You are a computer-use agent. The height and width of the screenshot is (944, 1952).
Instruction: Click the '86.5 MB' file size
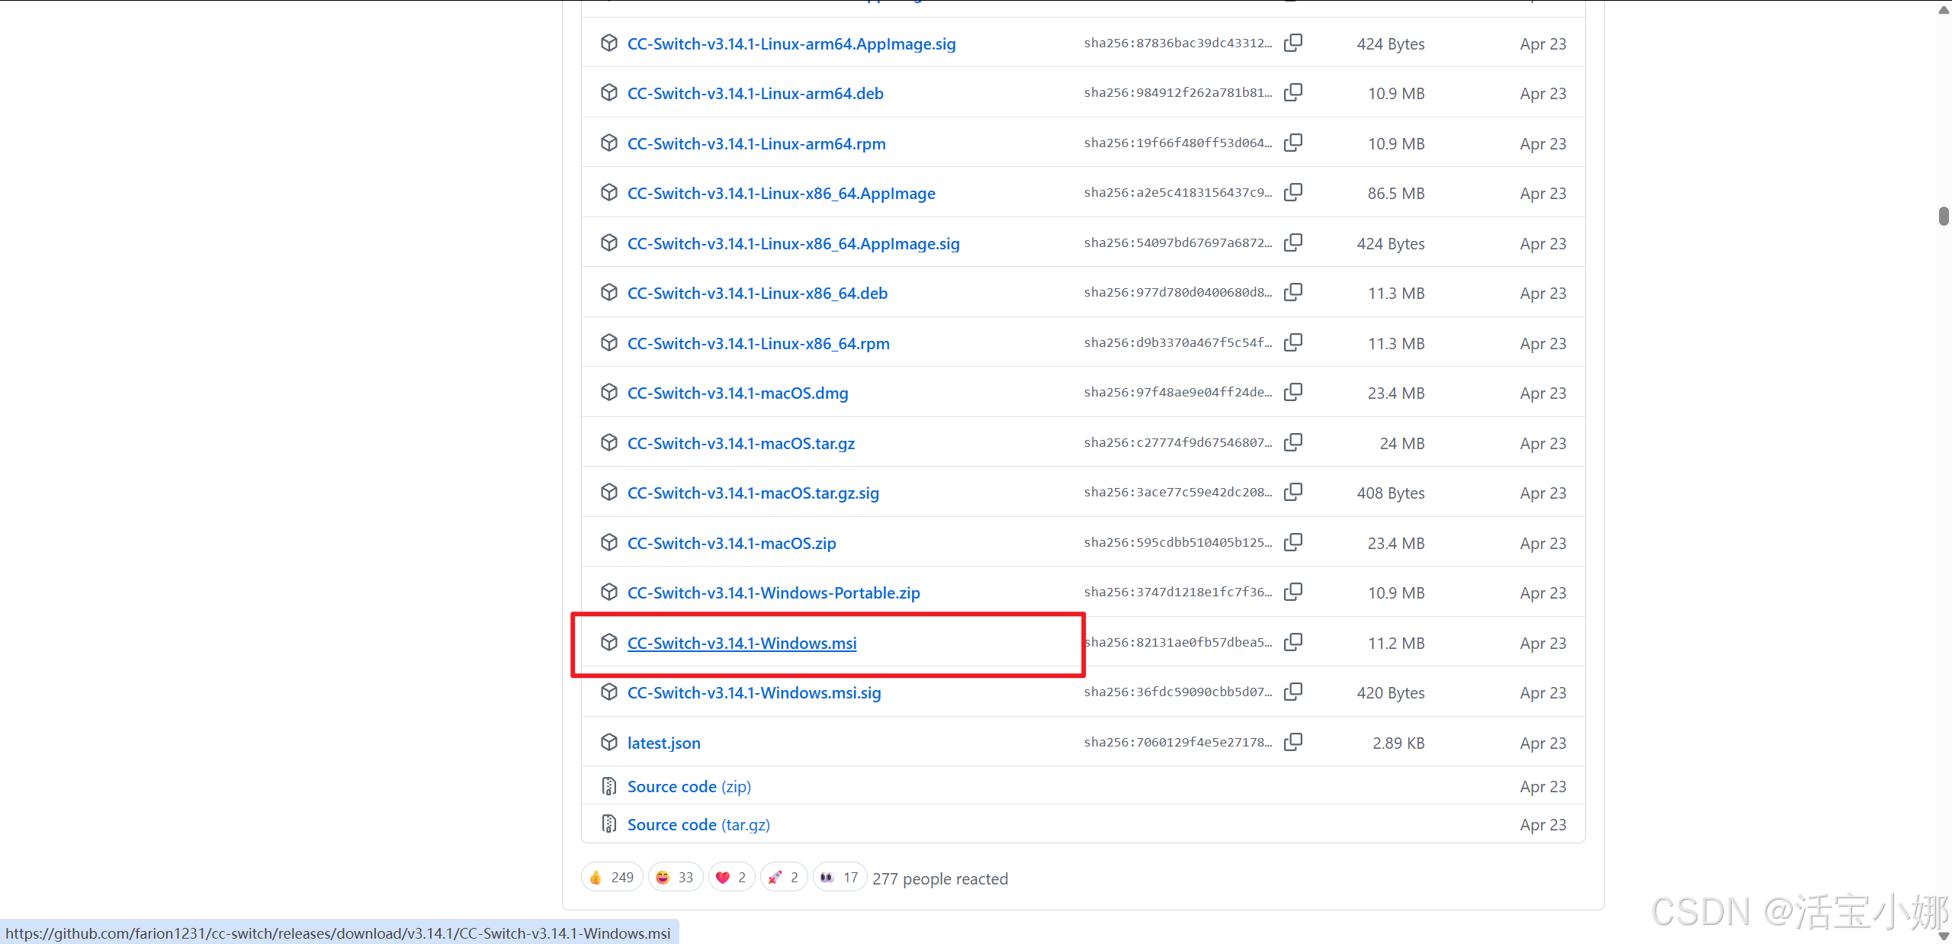click(1396, 194)
